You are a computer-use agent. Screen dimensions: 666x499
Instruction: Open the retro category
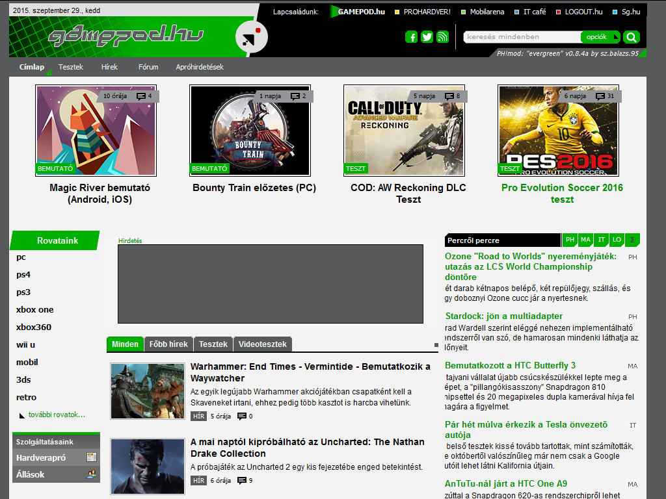pos(26,397)
